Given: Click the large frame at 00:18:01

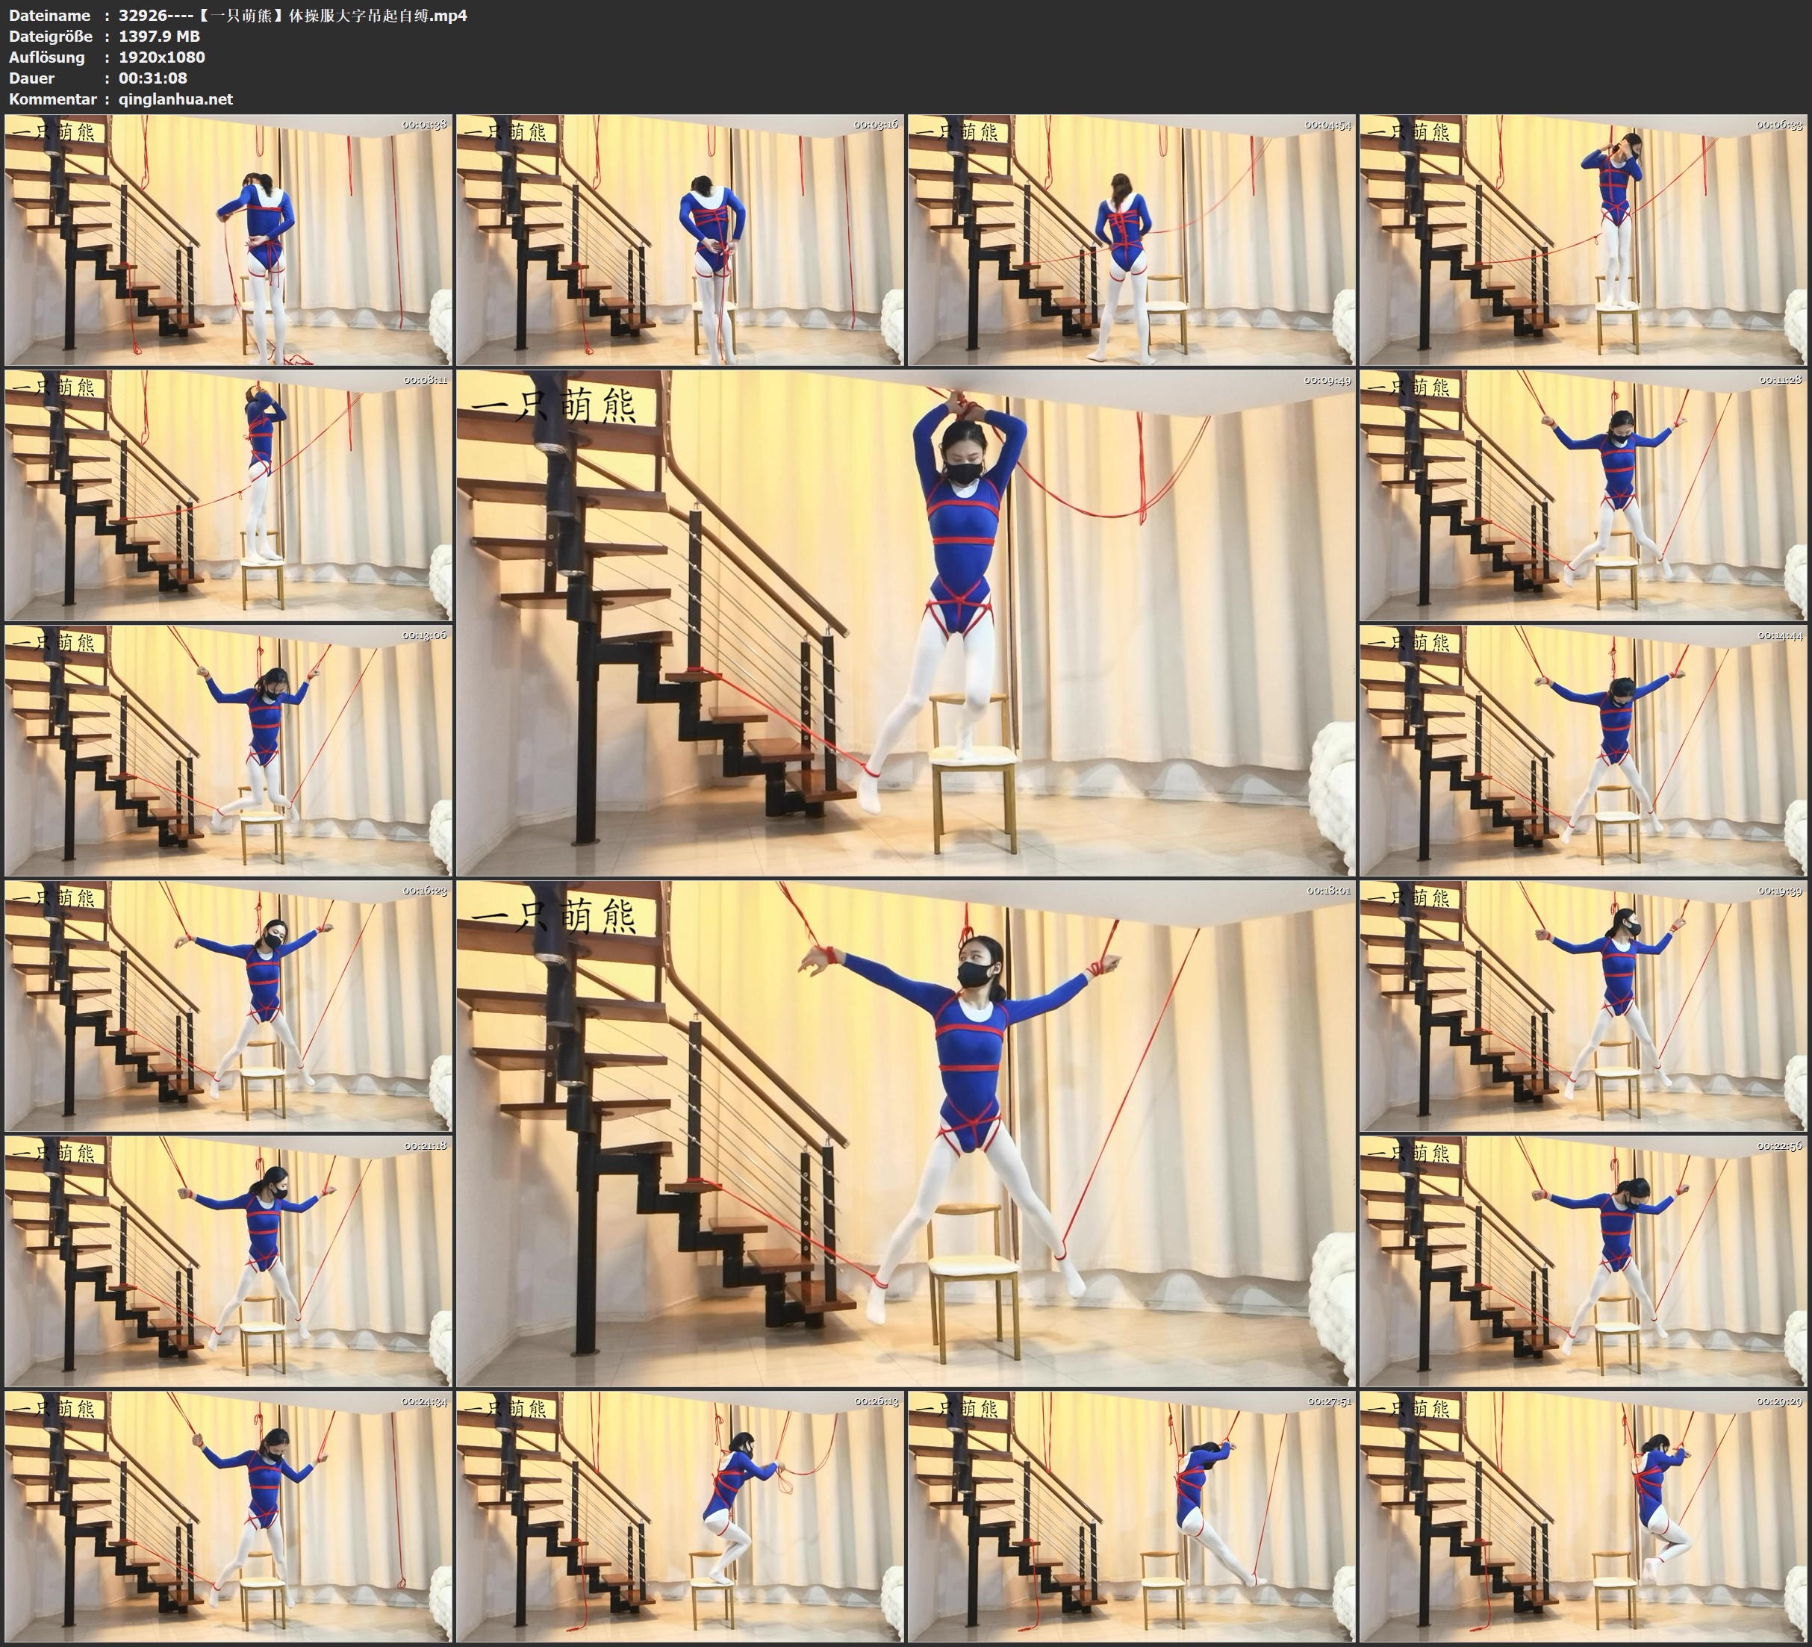Looking at the screenshot, I should [905, 1133].
